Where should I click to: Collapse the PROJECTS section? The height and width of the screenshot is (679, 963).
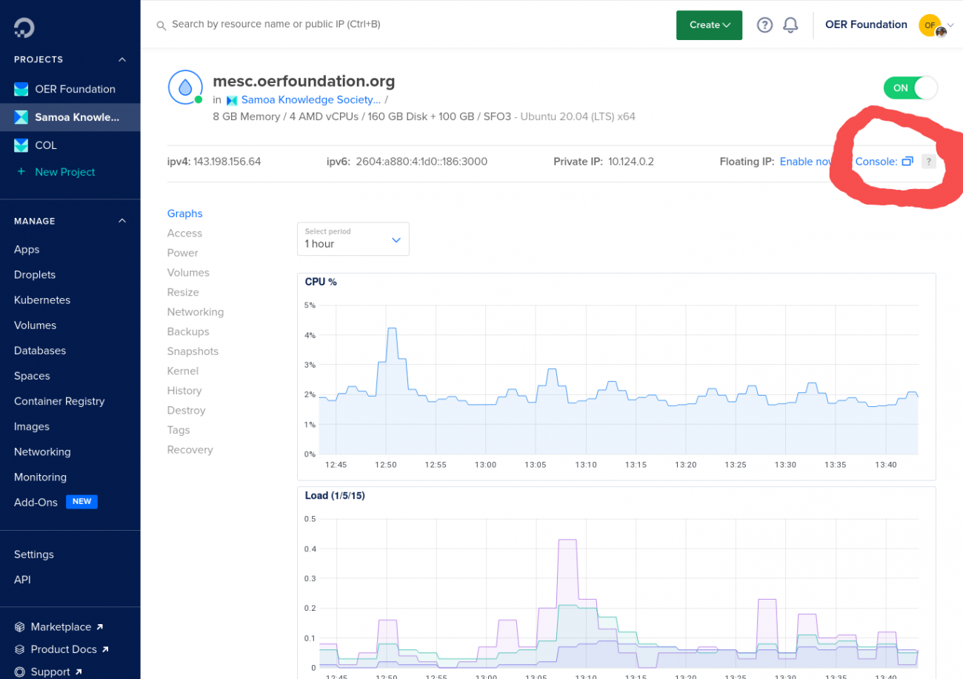pyautogui.click(x=122, y=59)
